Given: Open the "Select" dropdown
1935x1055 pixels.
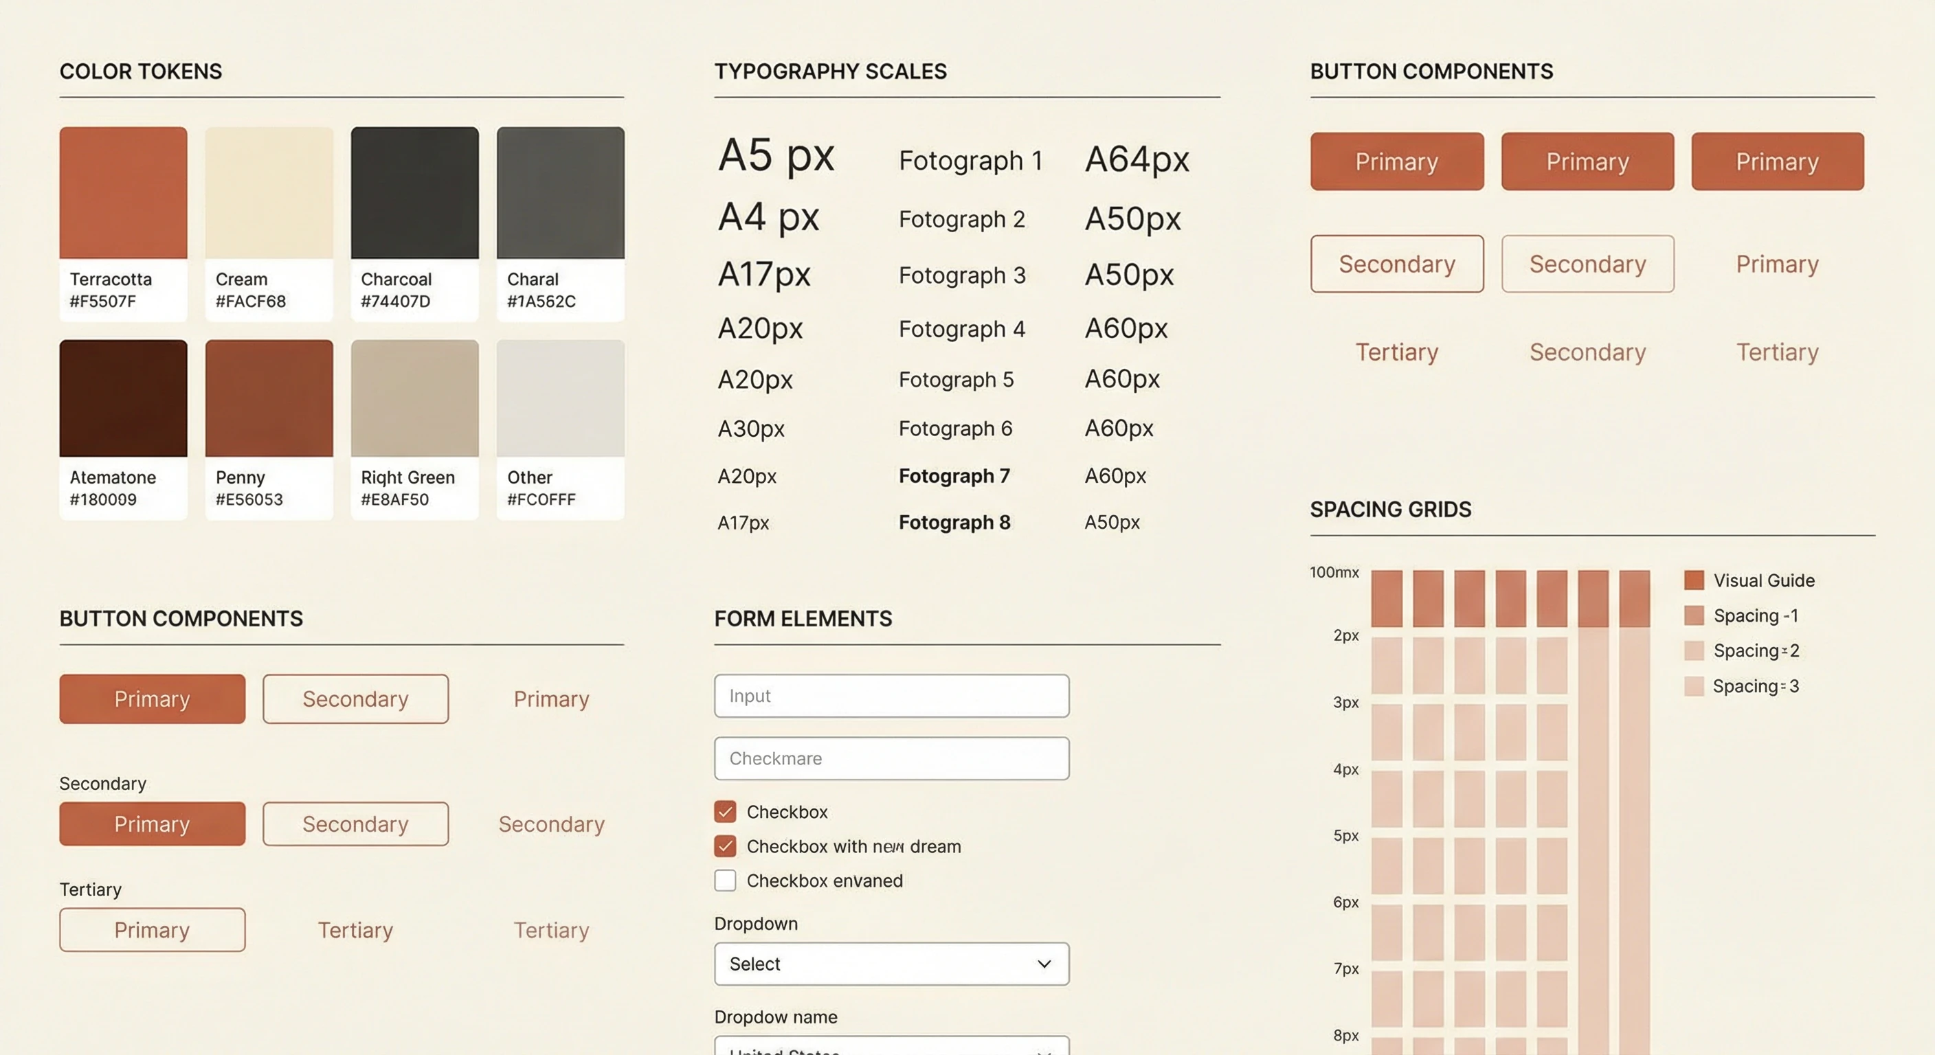Looking at the screenshot, I should [x=891, y=964].
